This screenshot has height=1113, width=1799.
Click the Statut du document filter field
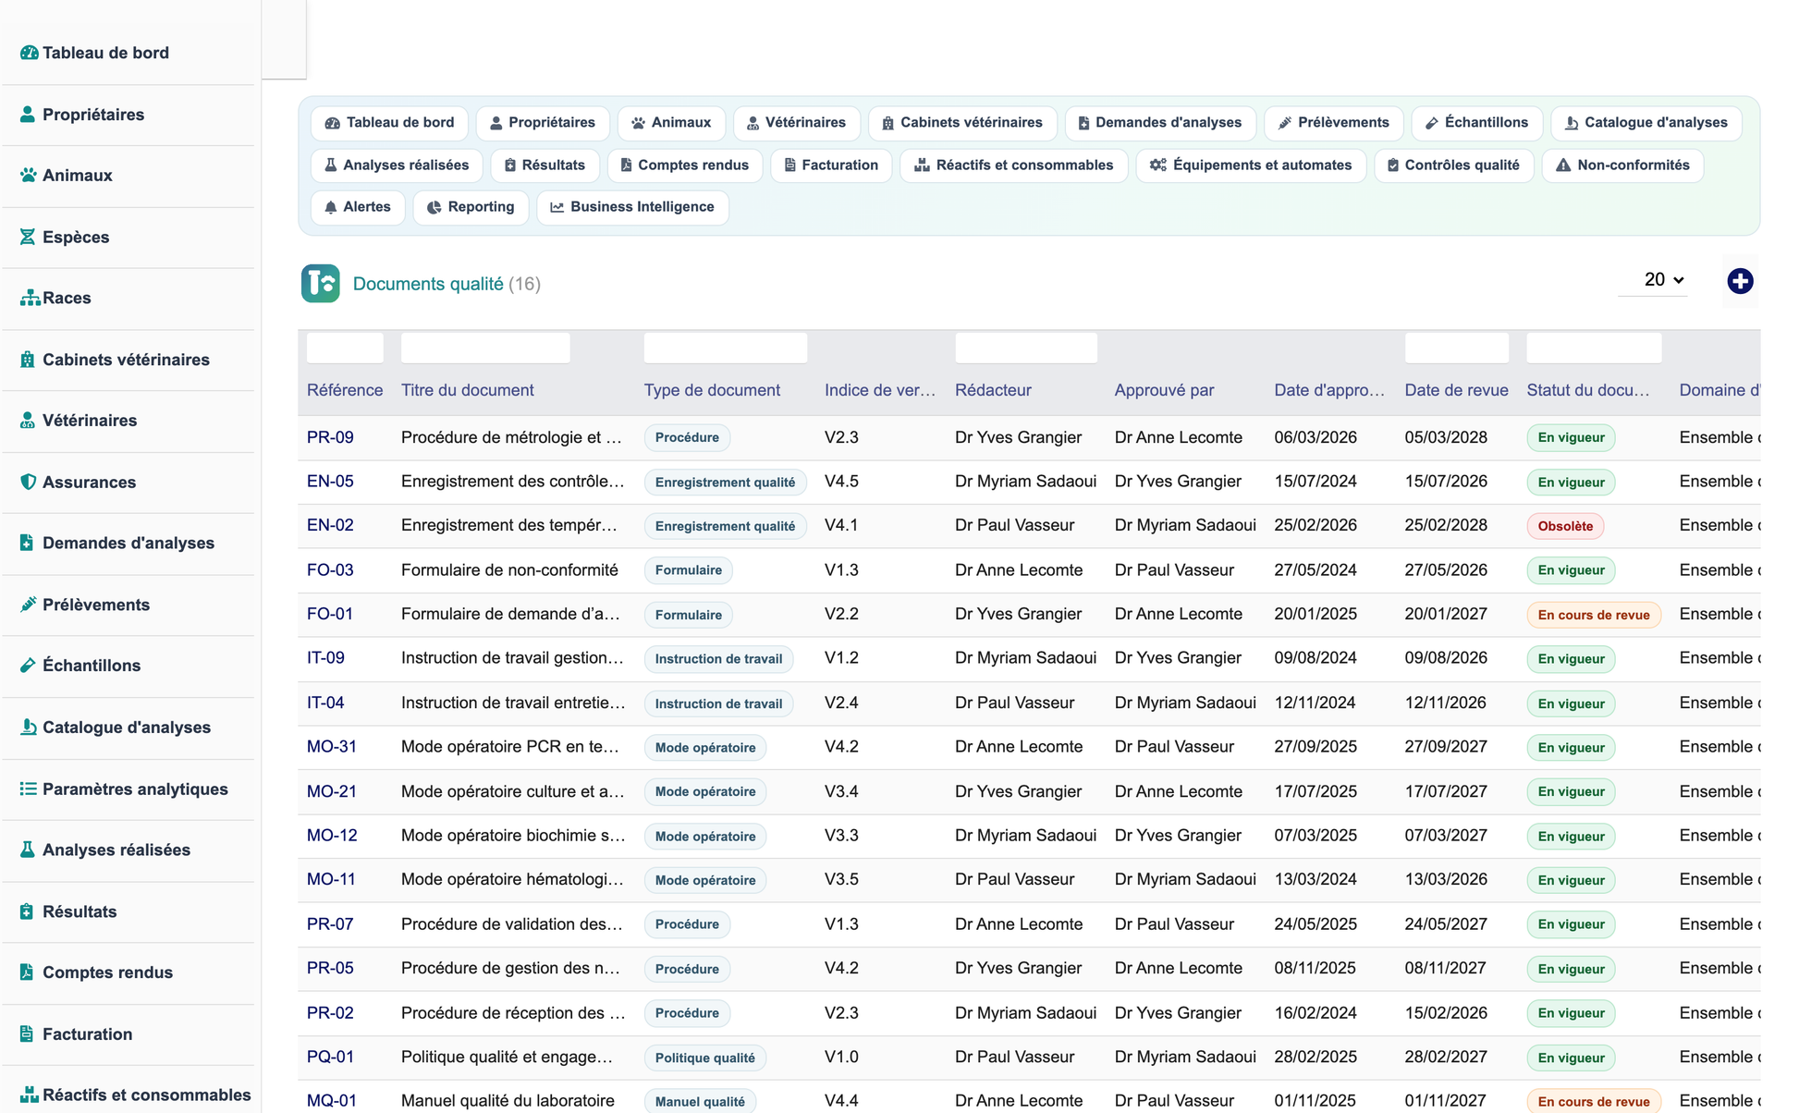tap(1594, 348)
